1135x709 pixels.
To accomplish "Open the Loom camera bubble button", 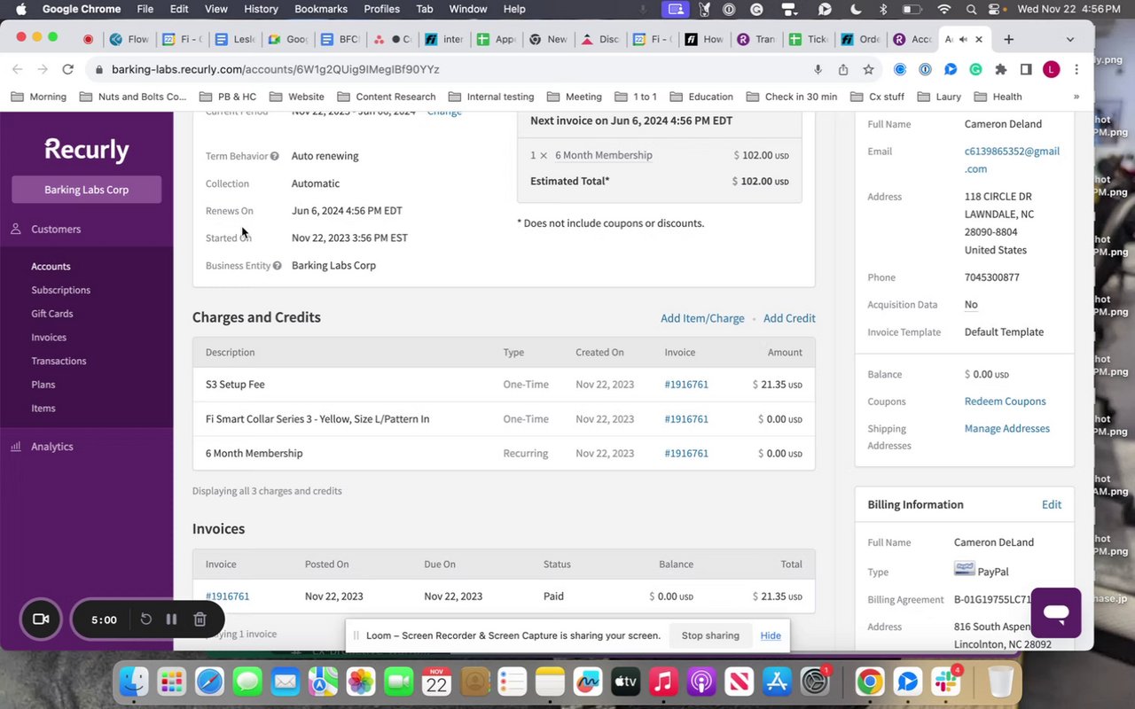I will coord(41,619).
